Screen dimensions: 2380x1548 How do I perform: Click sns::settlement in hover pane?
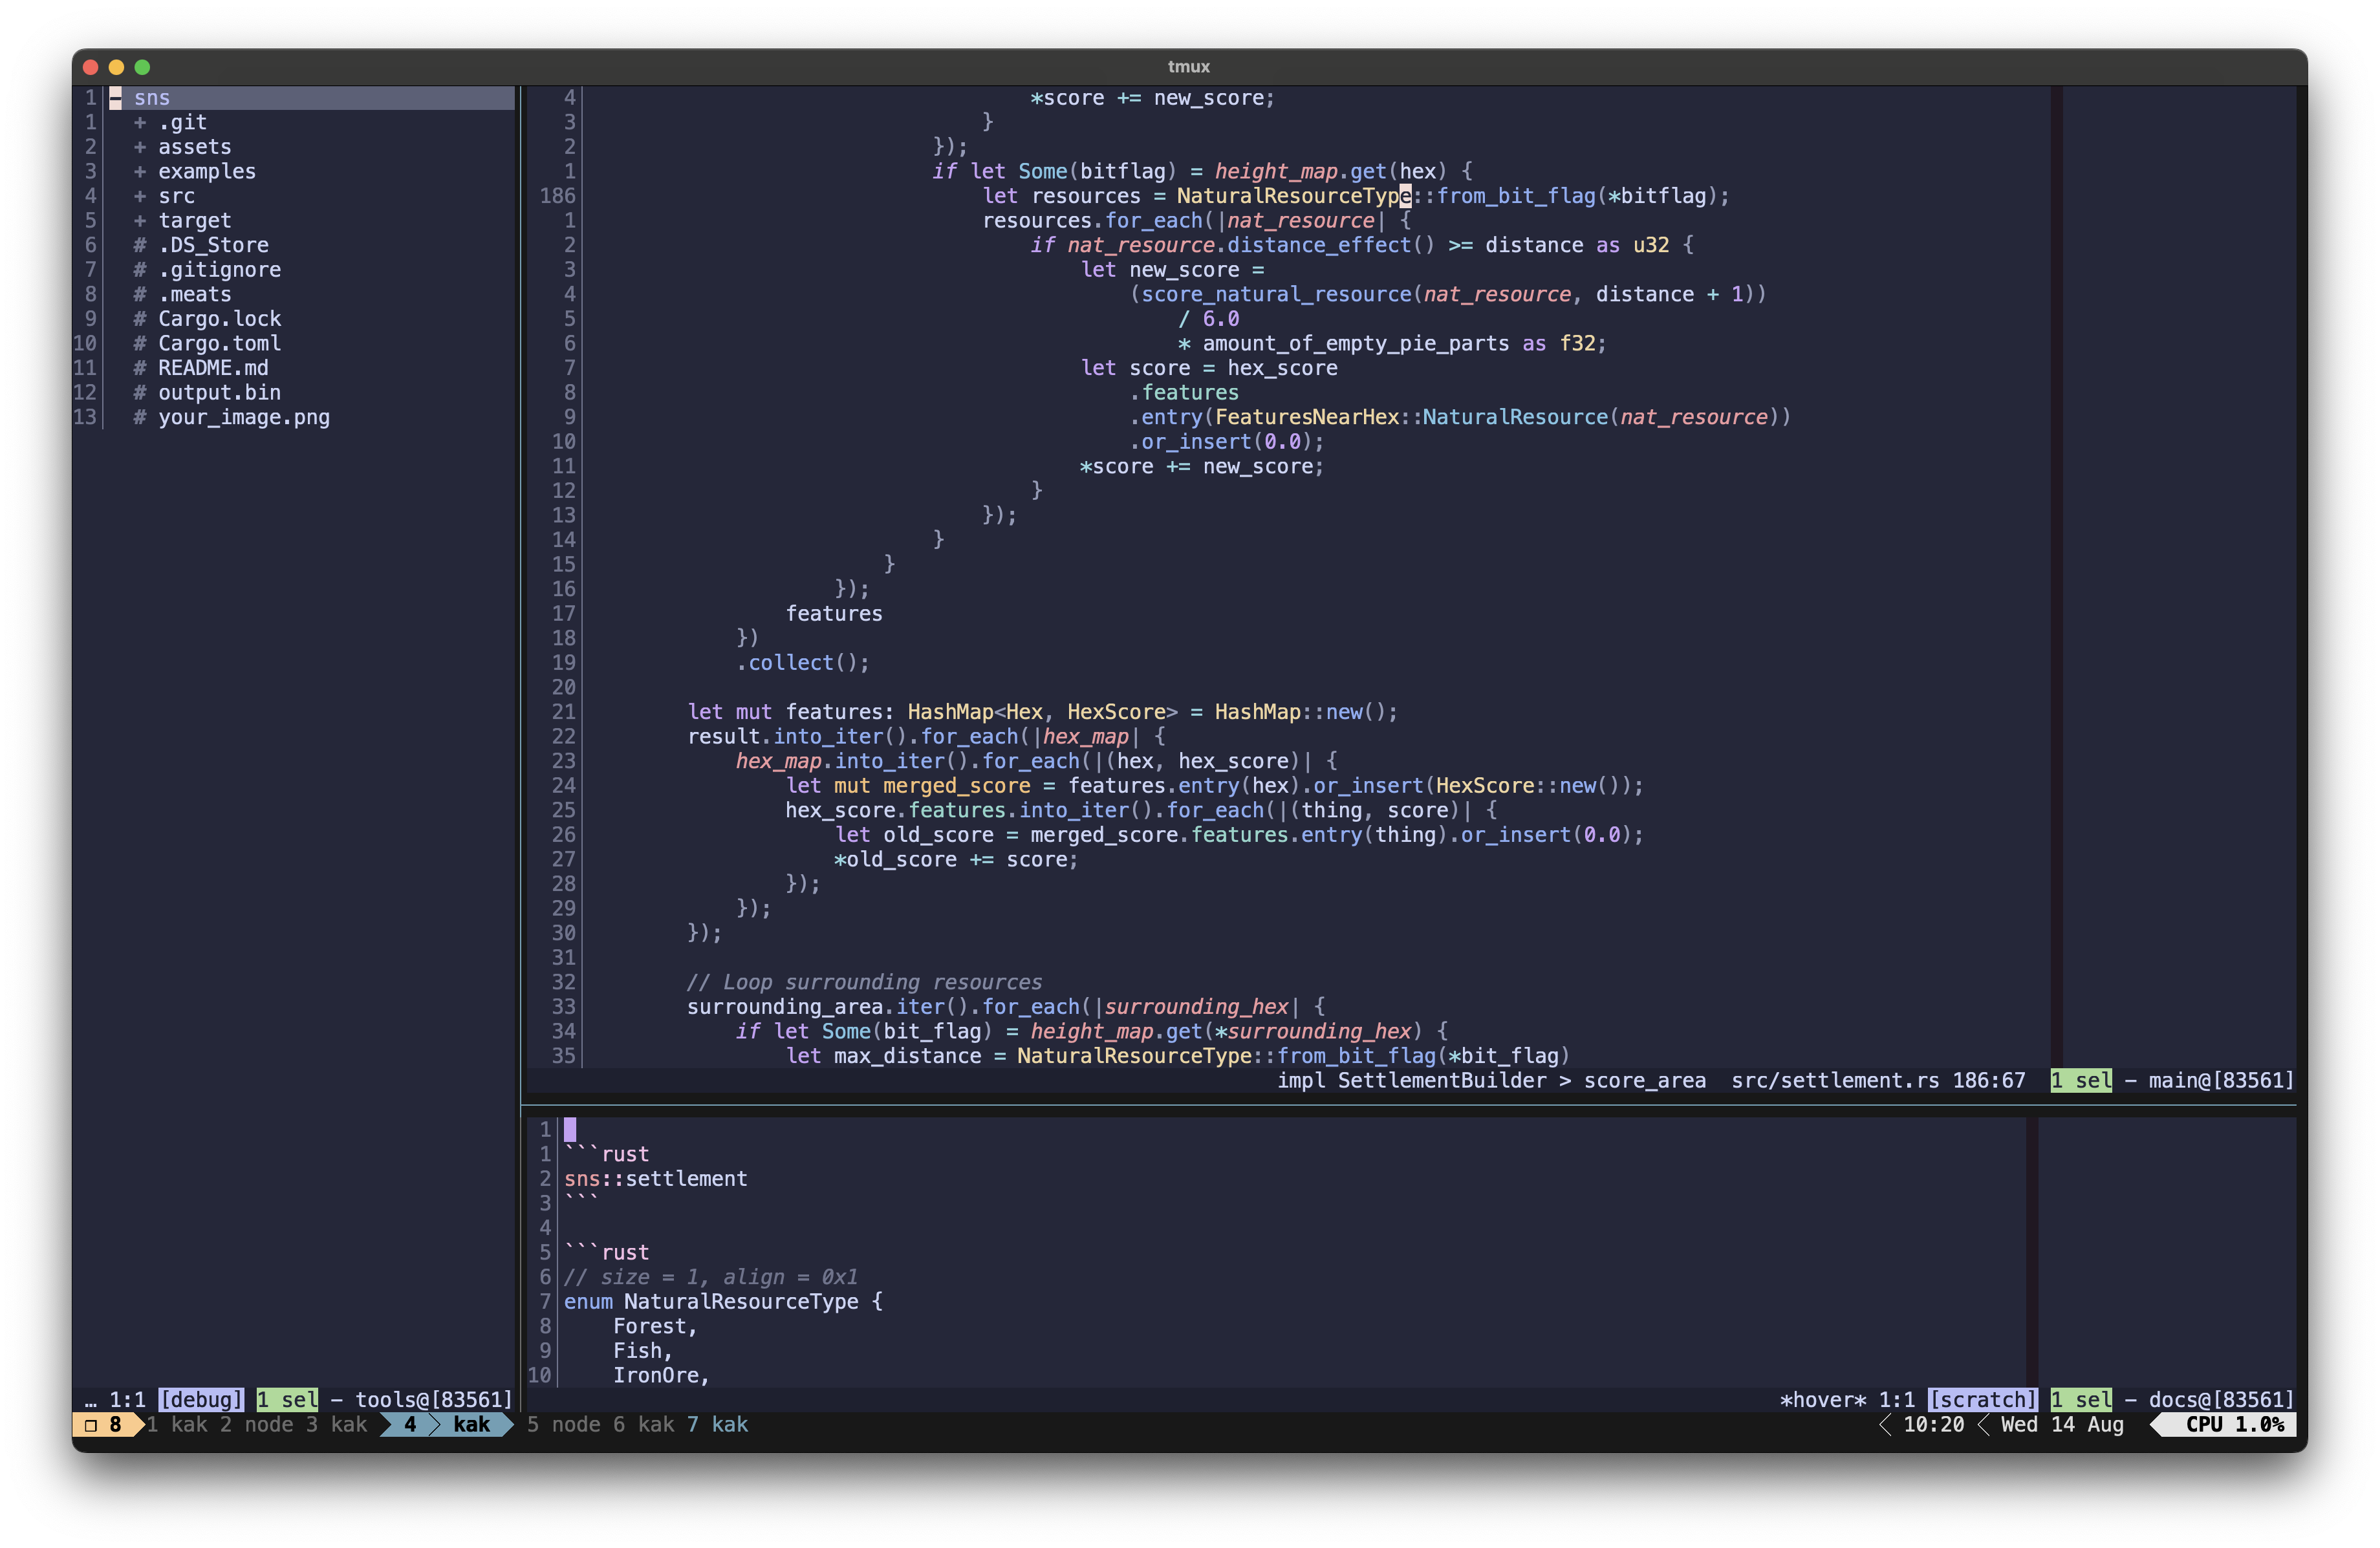(x=655, y=1179)
